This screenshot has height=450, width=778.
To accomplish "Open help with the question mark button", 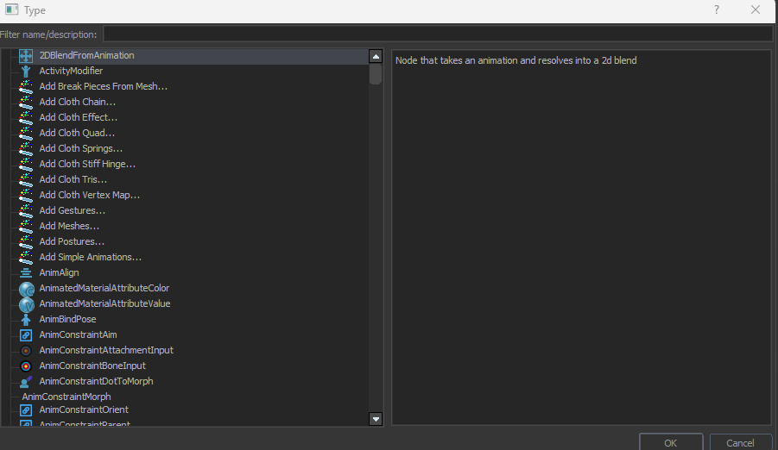I will click(x=717, y=9).
